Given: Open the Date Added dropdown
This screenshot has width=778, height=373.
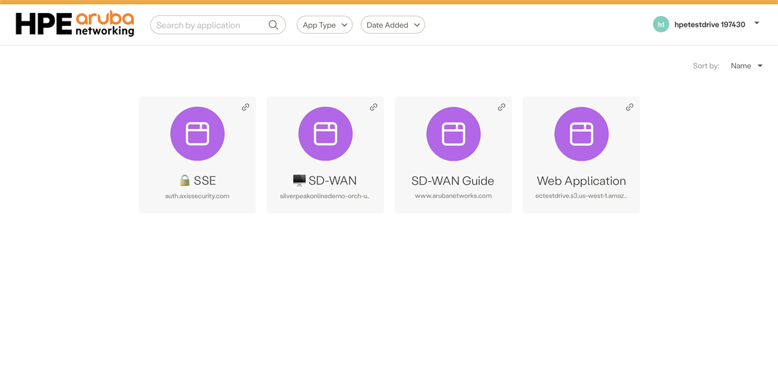Looking at the screenshot, I should 393,25.
